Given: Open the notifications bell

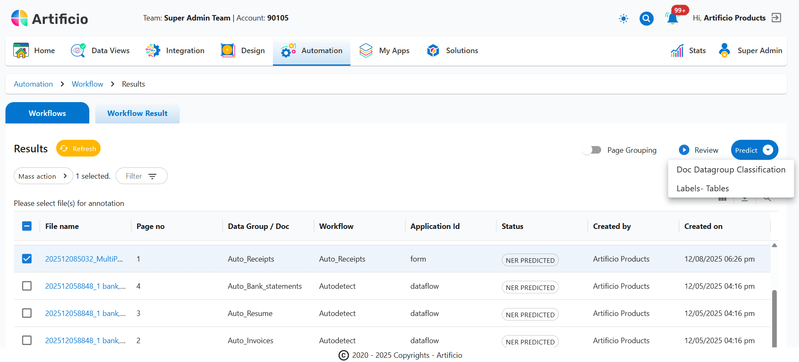Looking at the screenshot, I should click(x=672, y=18).
